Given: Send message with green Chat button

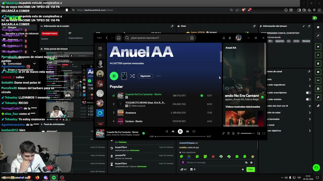Looking at the screenshot, I should click(x=251, y=169).
